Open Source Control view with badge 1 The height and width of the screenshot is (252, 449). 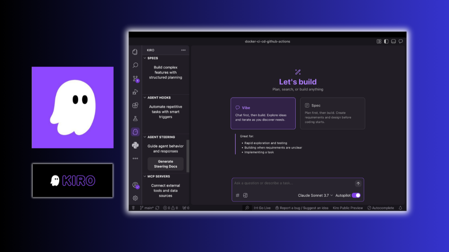(135, 79)
